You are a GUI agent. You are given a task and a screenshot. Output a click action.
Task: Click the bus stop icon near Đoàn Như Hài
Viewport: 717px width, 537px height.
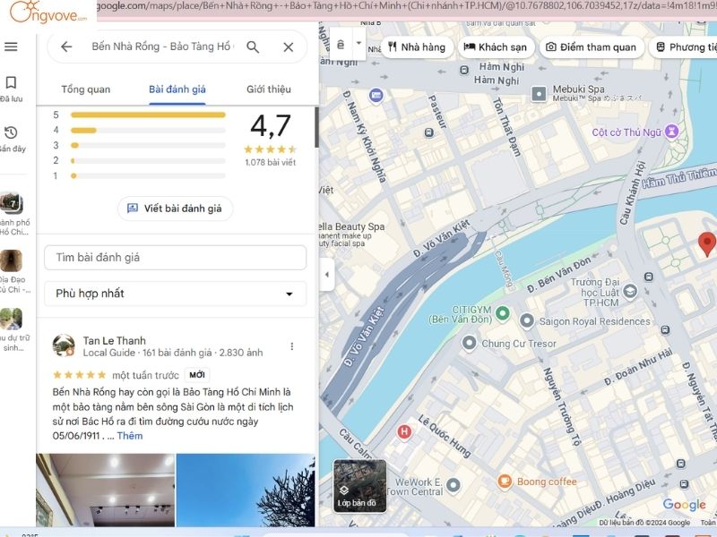665,329
